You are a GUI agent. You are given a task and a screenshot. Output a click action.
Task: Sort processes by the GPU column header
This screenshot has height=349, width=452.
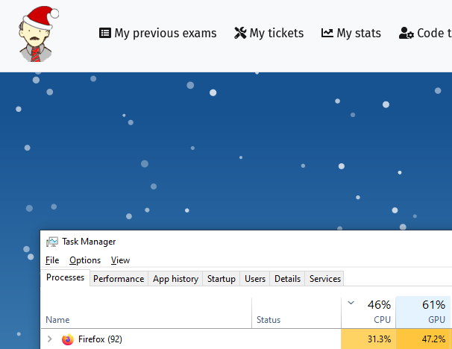423,312
